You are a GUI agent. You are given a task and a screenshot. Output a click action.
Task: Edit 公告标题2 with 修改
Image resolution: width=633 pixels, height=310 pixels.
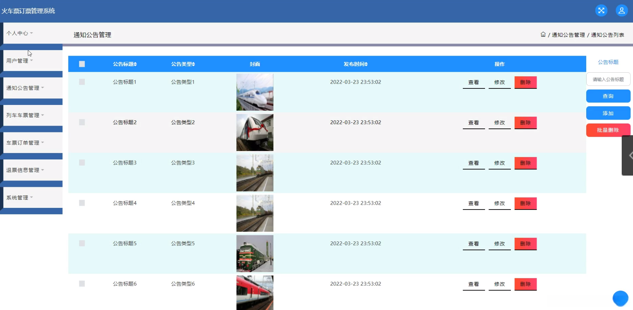point(500,123)
